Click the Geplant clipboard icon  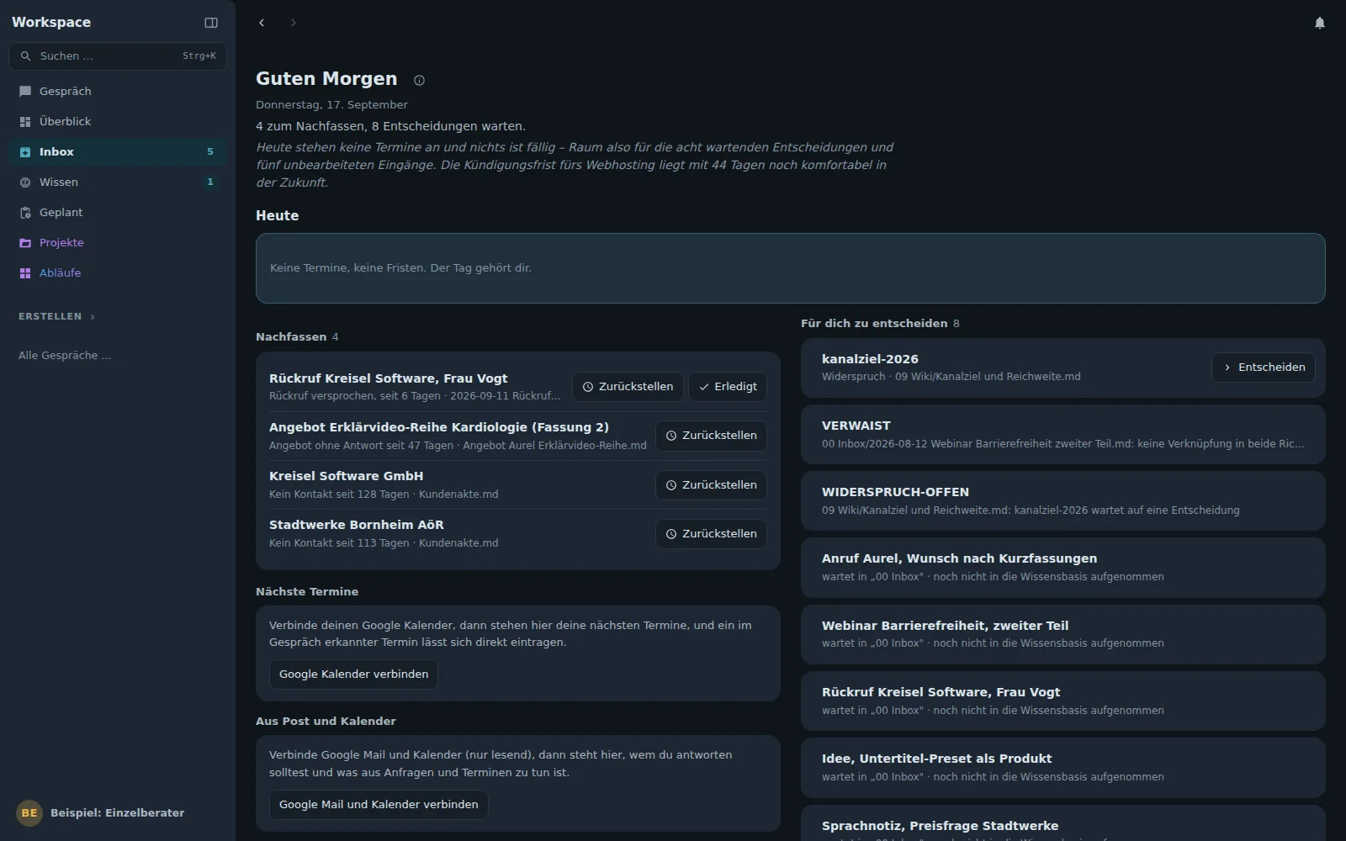coord(25,212)
